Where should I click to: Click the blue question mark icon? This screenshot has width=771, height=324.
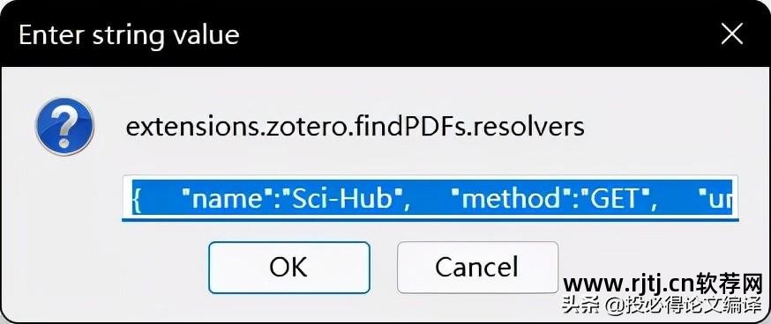(64, 127)
